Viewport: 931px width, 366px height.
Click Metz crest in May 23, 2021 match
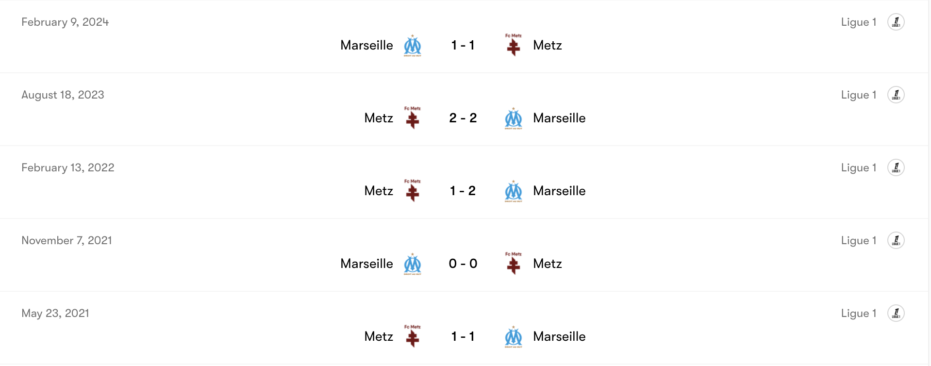click(x=413, y=337)
